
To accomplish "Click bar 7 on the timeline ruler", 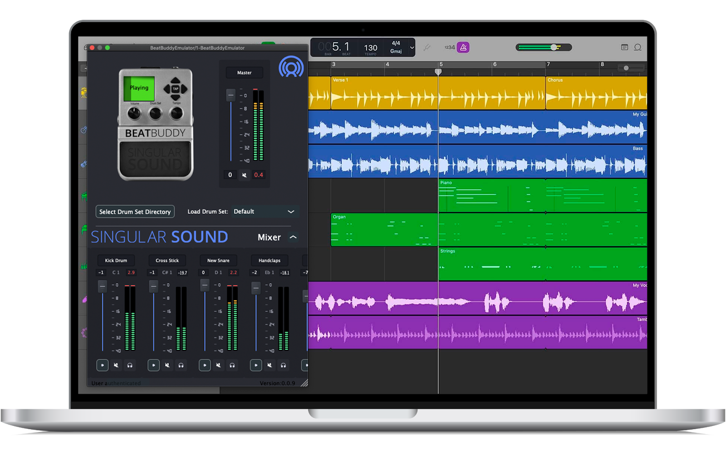I will pyautogui.click(x=548, y=64).
